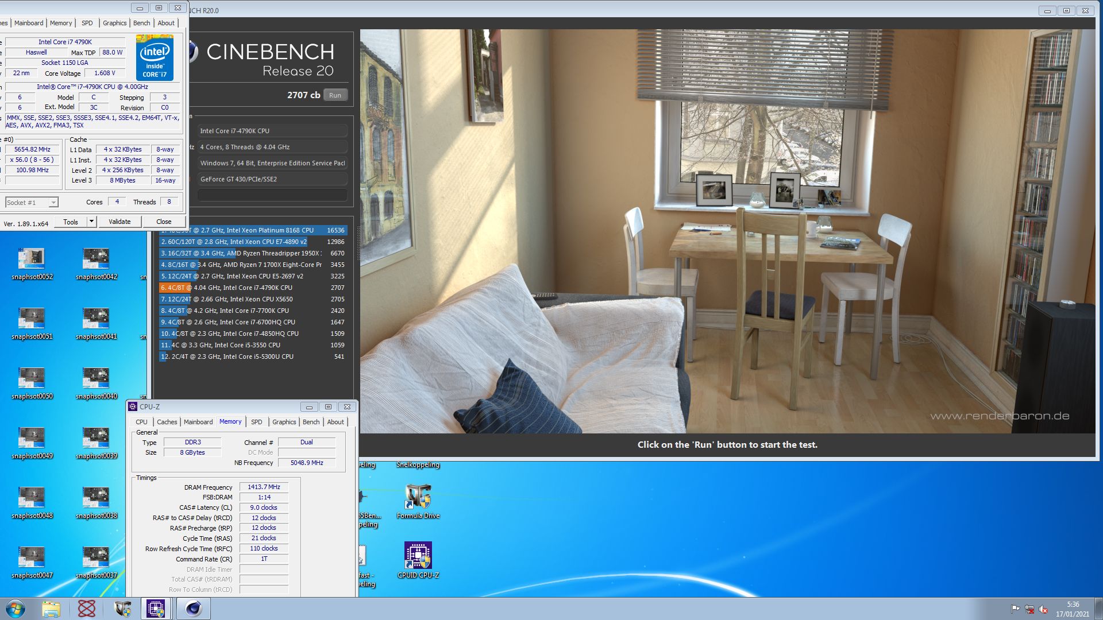The height and width of the screenshot is (620, 1103).
Task: Switch to Caches tab in lower CPU-Z
Action: (x=167, y=422)
